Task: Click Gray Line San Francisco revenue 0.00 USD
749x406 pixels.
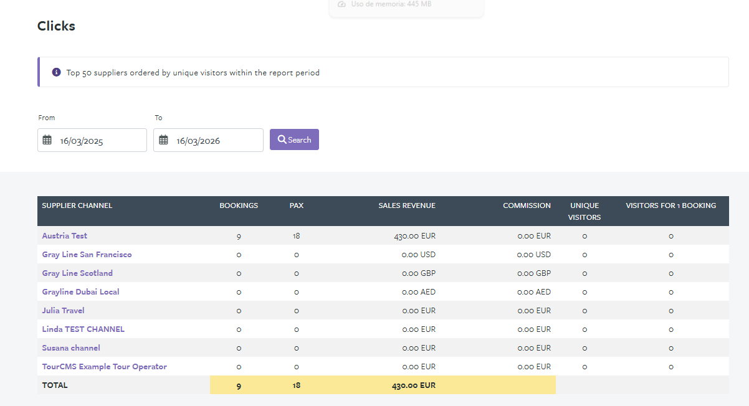Action: (419, 255)
